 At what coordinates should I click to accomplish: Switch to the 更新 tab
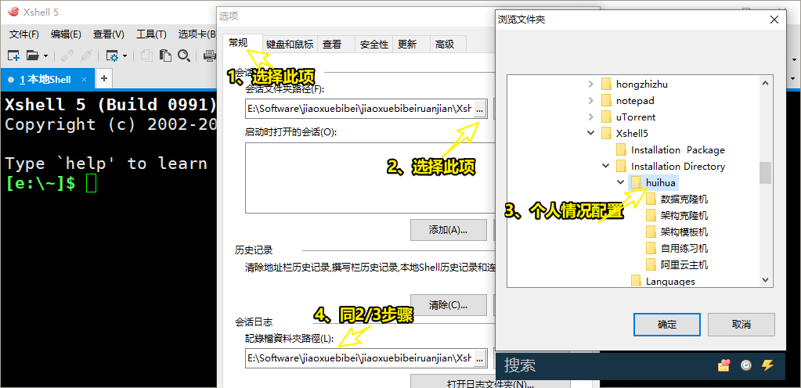point(411,45)
